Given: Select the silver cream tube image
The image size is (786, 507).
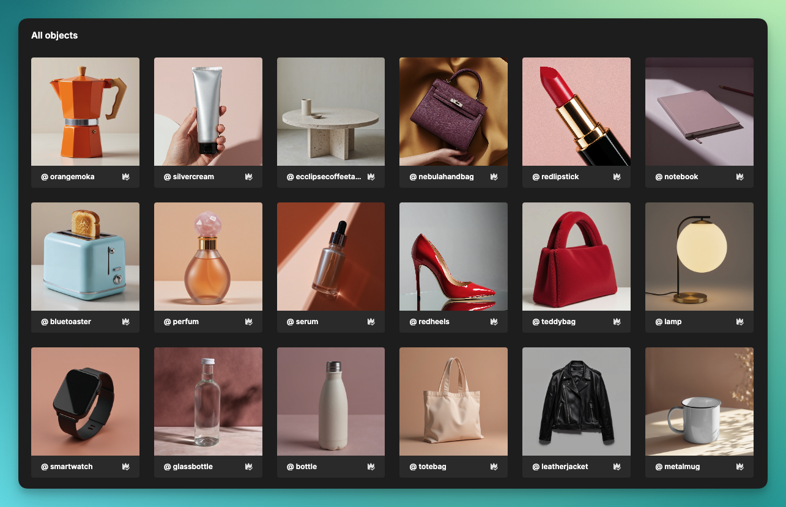Looking at the screenshot, I should coord(208,111).
